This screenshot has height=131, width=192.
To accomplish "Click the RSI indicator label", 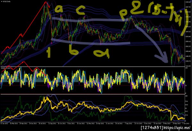I will [x=6, y=68].
